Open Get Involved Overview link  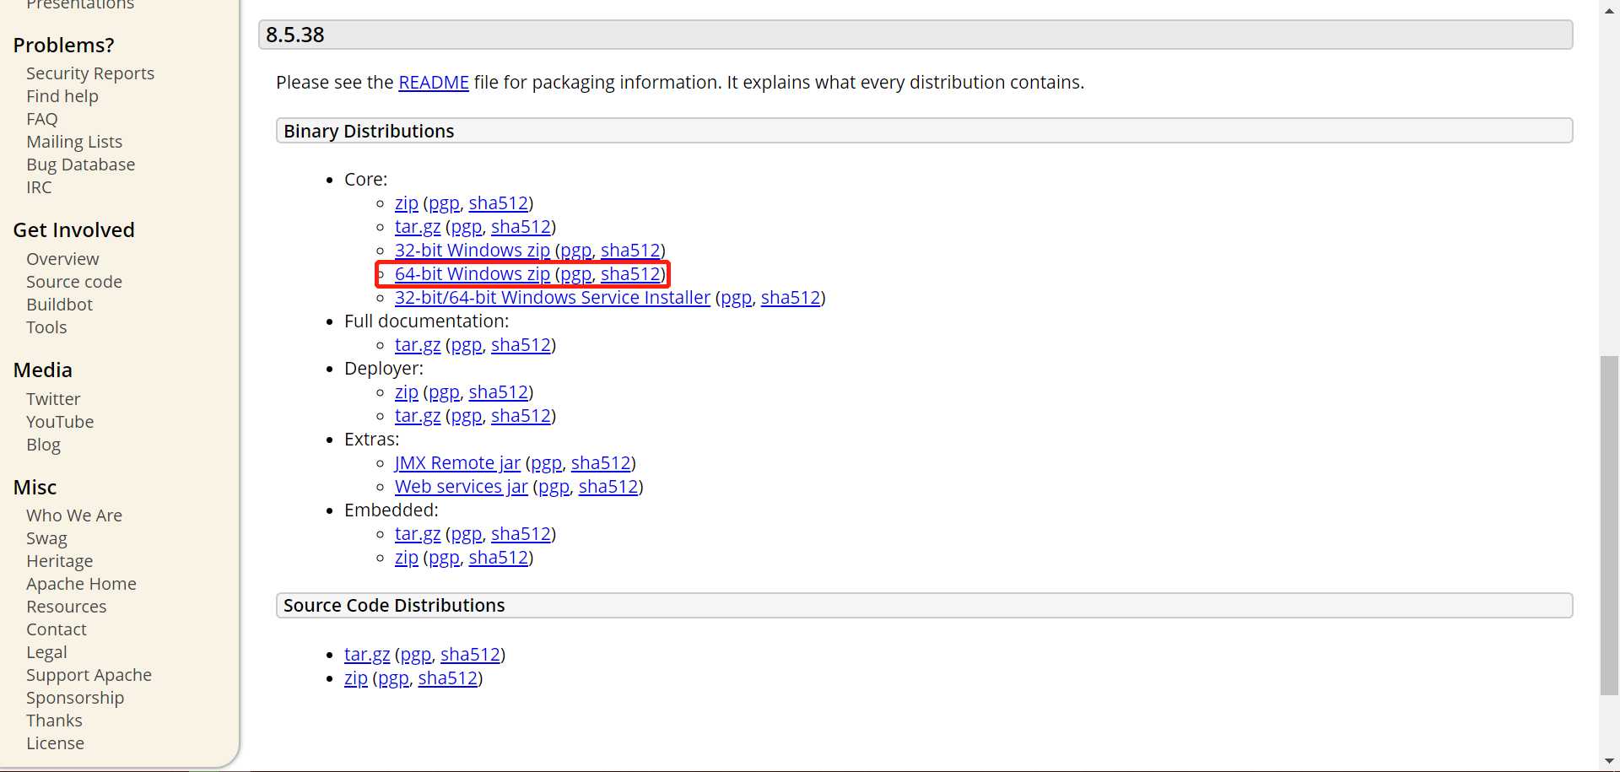coord(62,259)
